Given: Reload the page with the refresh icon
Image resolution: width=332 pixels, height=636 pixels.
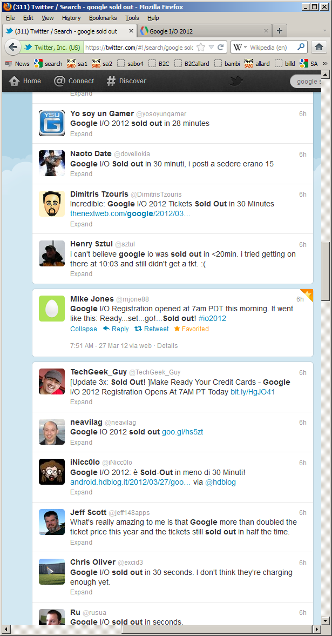Looking at the screenshot, I should pos(221,47).
